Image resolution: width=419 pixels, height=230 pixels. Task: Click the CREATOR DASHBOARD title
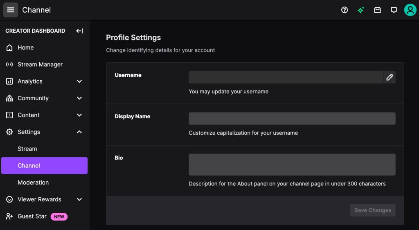click(x=35, y=31)
